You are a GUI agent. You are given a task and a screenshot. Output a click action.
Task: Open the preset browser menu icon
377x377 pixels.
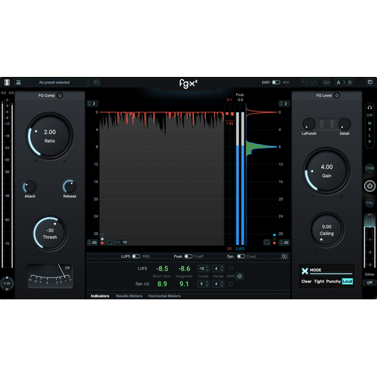tap(18, 82)
